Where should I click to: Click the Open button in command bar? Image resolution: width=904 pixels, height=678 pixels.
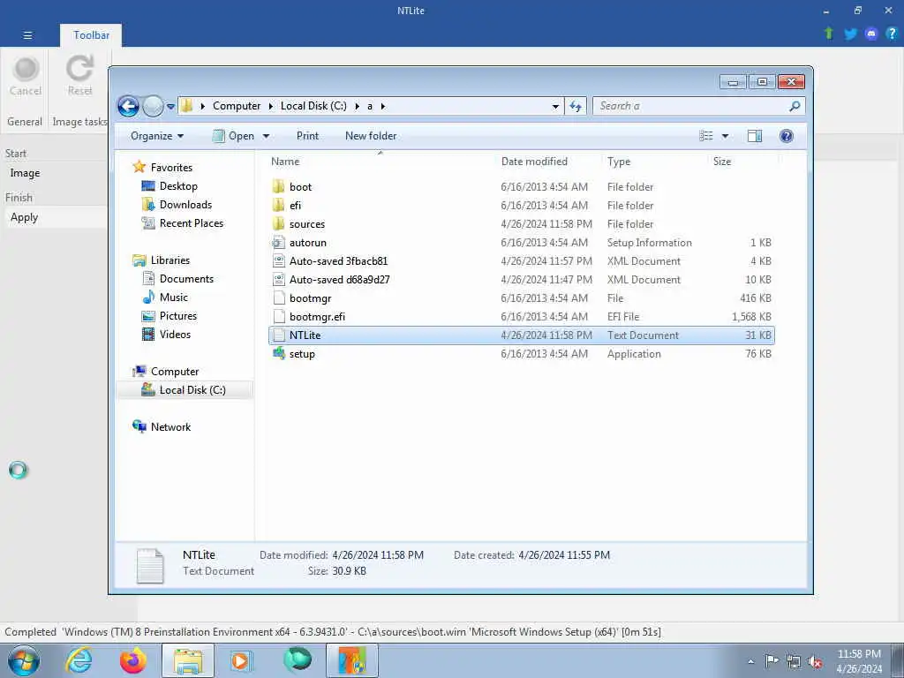pos(233,136)
